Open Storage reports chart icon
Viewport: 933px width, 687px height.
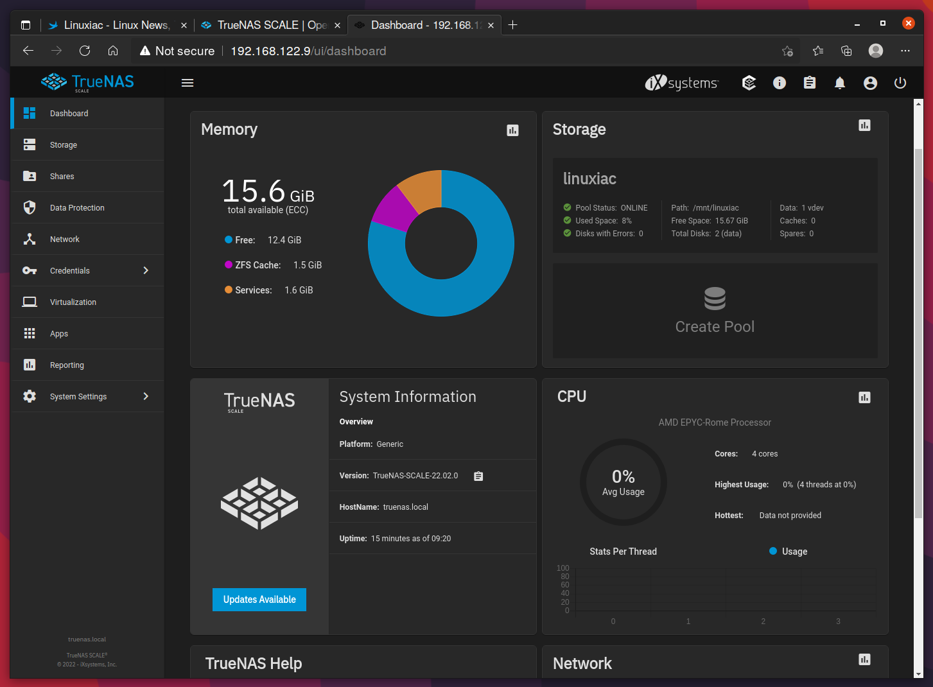point(864,125)
